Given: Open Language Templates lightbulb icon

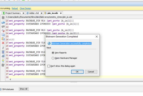Looking at the screenshot, I should pyautogui.click(x=3, y=61).
